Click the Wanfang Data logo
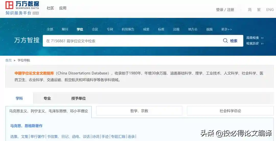 [x=22, y=8]
